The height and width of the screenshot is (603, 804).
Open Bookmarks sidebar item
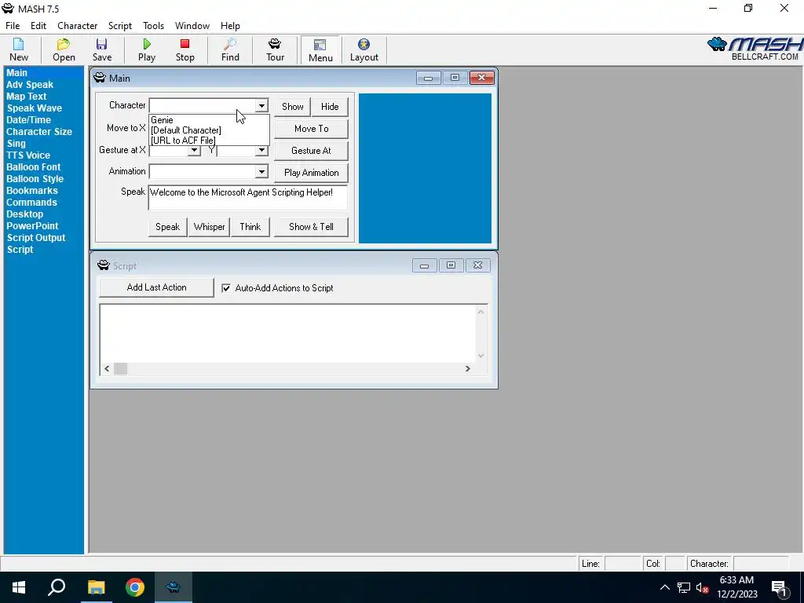pos(31,191)
